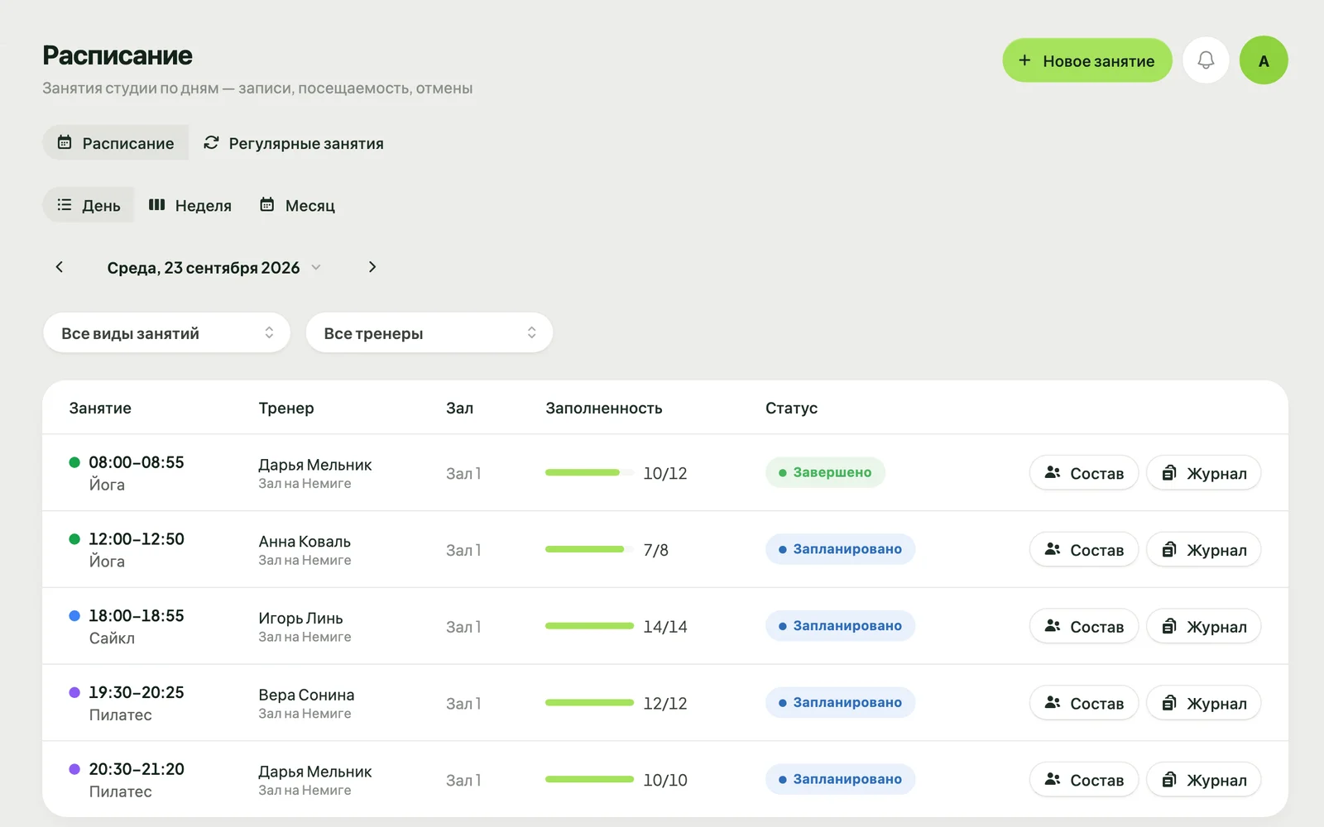
Task: Switch to the Расписание tab
Action: (x=116, y=143)
